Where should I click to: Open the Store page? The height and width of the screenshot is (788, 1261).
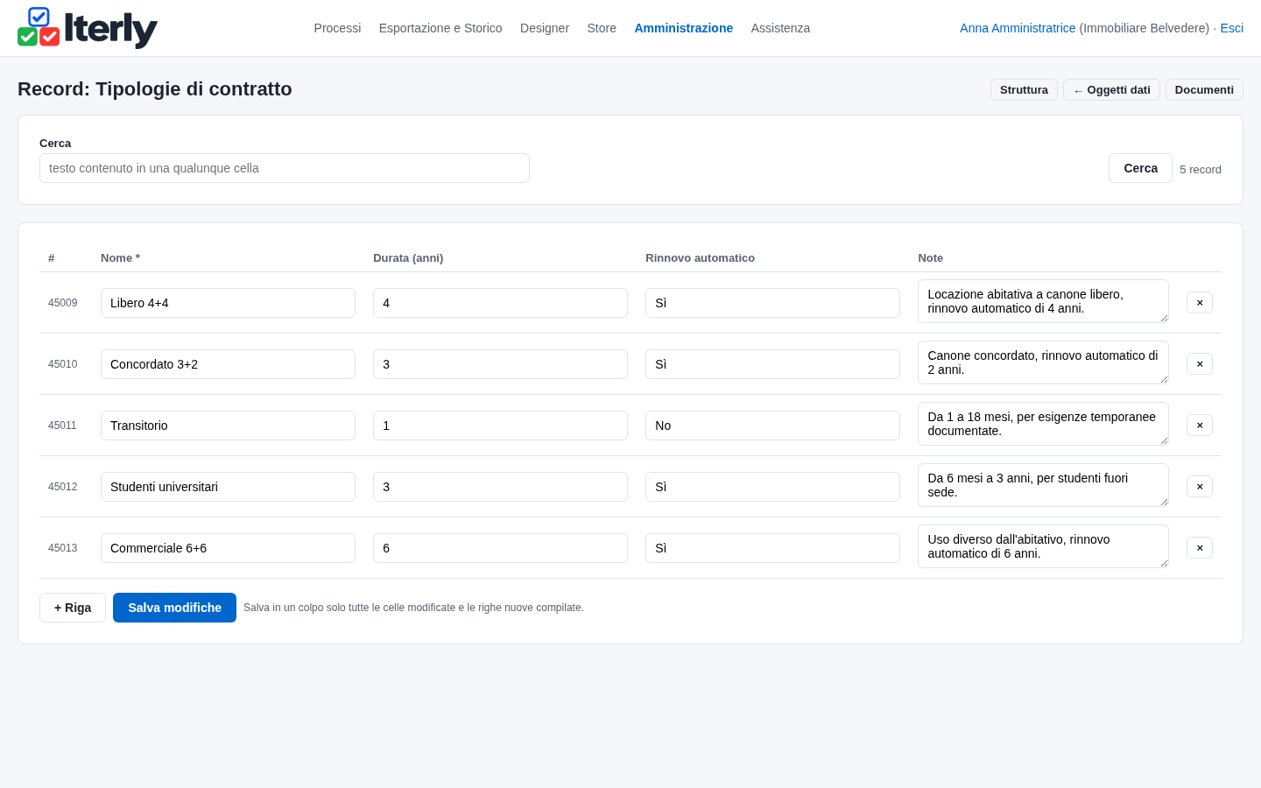[602, 28]
